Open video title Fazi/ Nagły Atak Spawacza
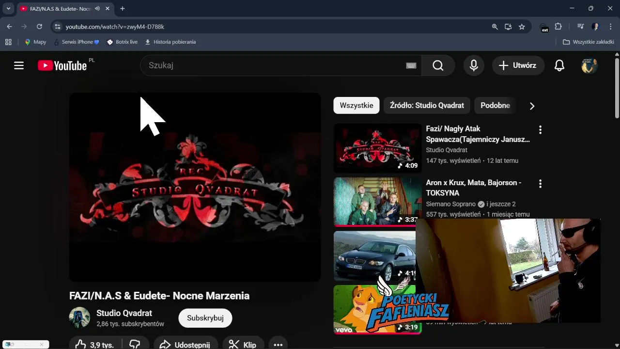Image resolution: width=620 pixels, height=349 pixels. click(x=478, y=134)
